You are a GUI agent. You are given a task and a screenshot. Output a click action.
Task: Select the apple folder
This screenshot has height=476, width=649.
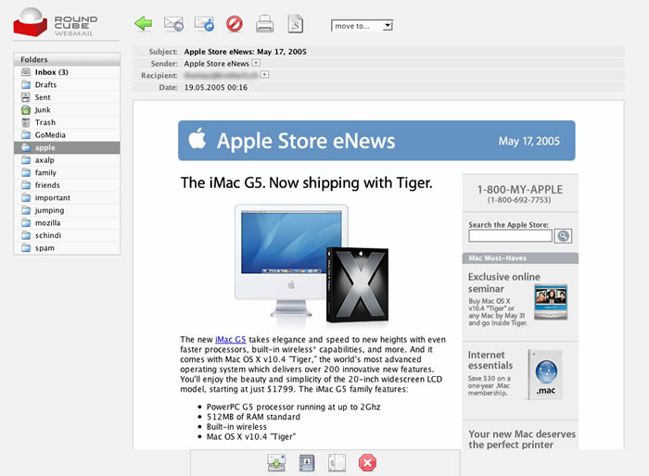pos(67,147)
